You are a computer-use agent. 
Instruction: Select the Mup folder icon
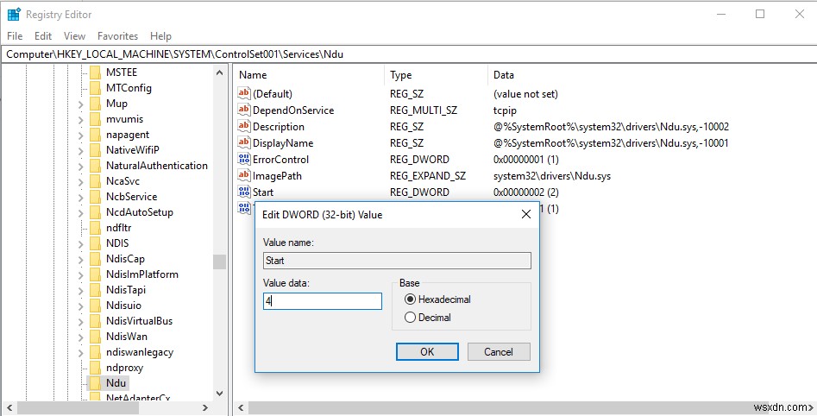(95, 104)
